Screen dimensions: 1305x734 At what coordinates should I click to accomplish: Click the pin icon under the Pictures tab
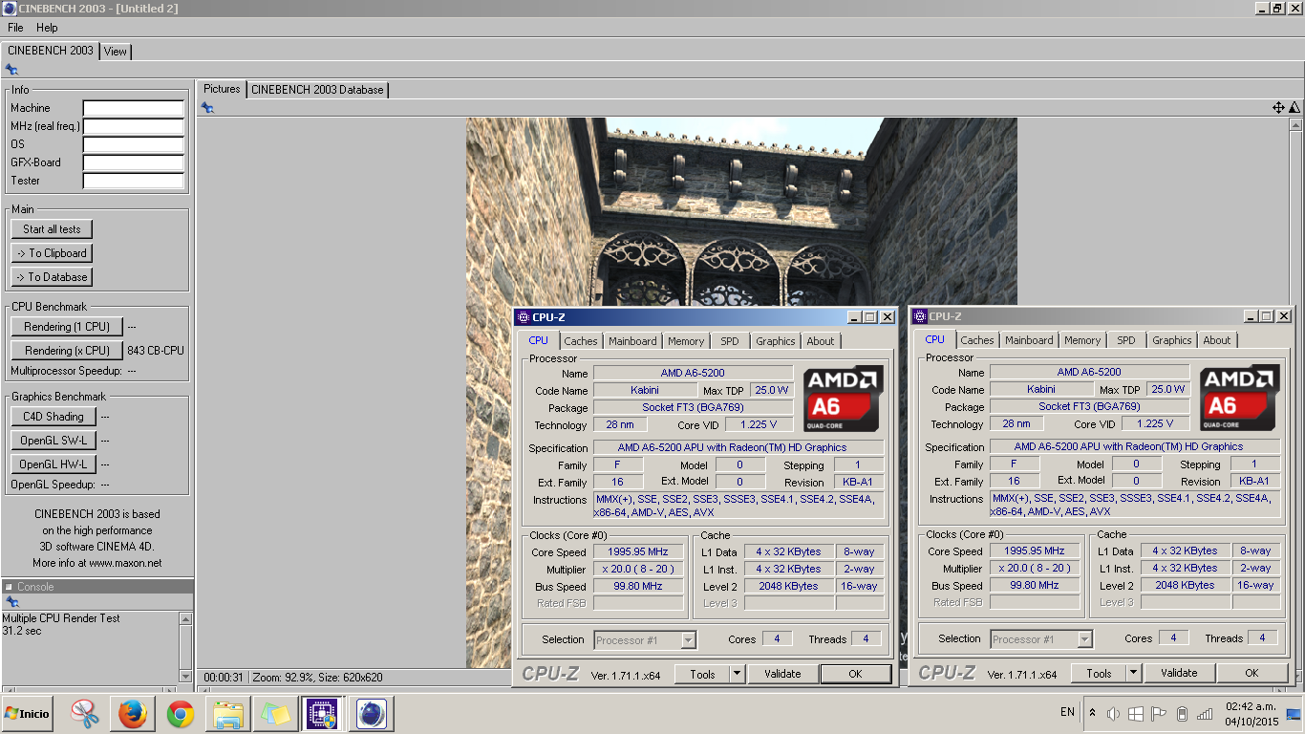pyautogui.click(x=207, y=108)
